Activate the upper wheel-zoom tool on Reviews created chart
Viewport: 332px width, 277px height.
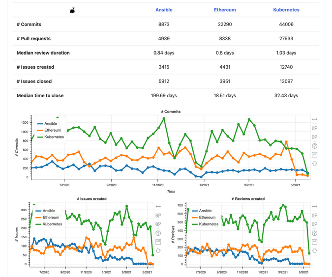(x=314, y=216)
